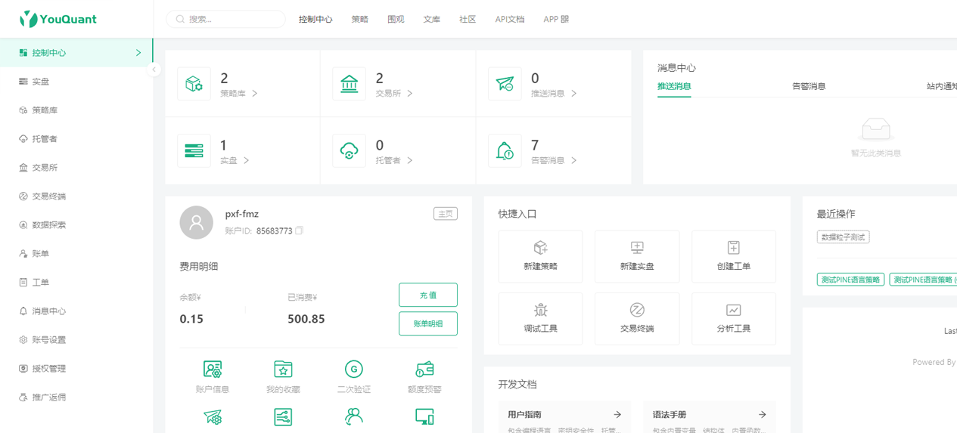Click the 新建策略 cube icon

point(540,248)
